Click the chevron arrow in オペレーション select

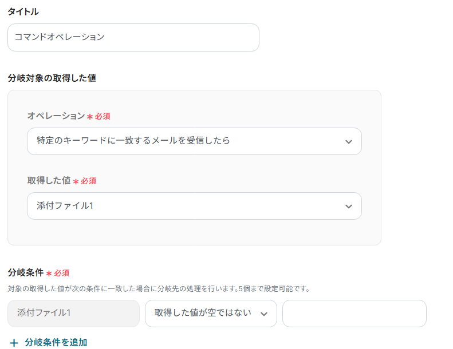[348, 142]
